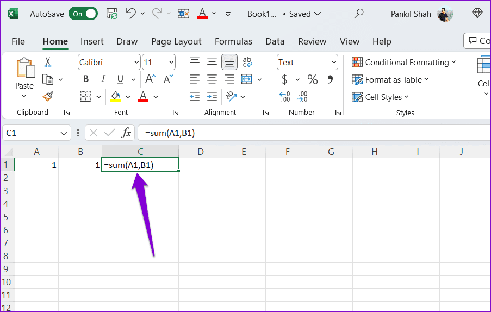Open the font size 11 dropdown

(x=171, y=63)
